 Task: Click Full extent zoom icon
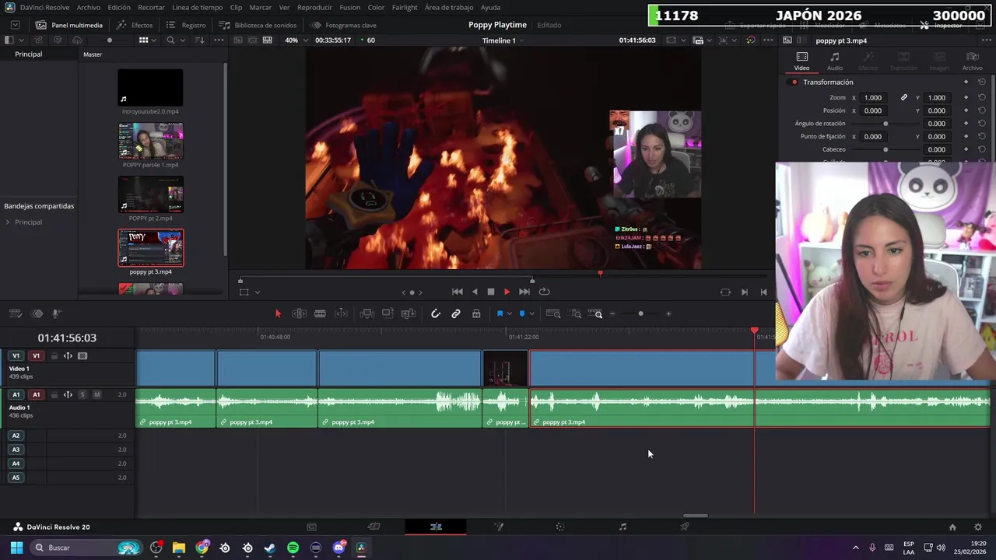[x=553, y=313]
